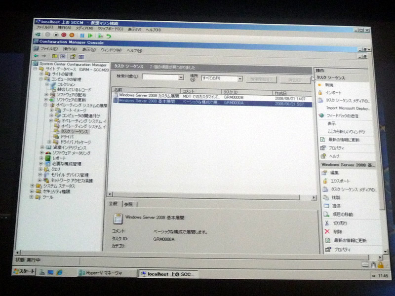Expand the ブート イメージ tree node
Viewport: 395px width, 296px height.
click(52, 110)
